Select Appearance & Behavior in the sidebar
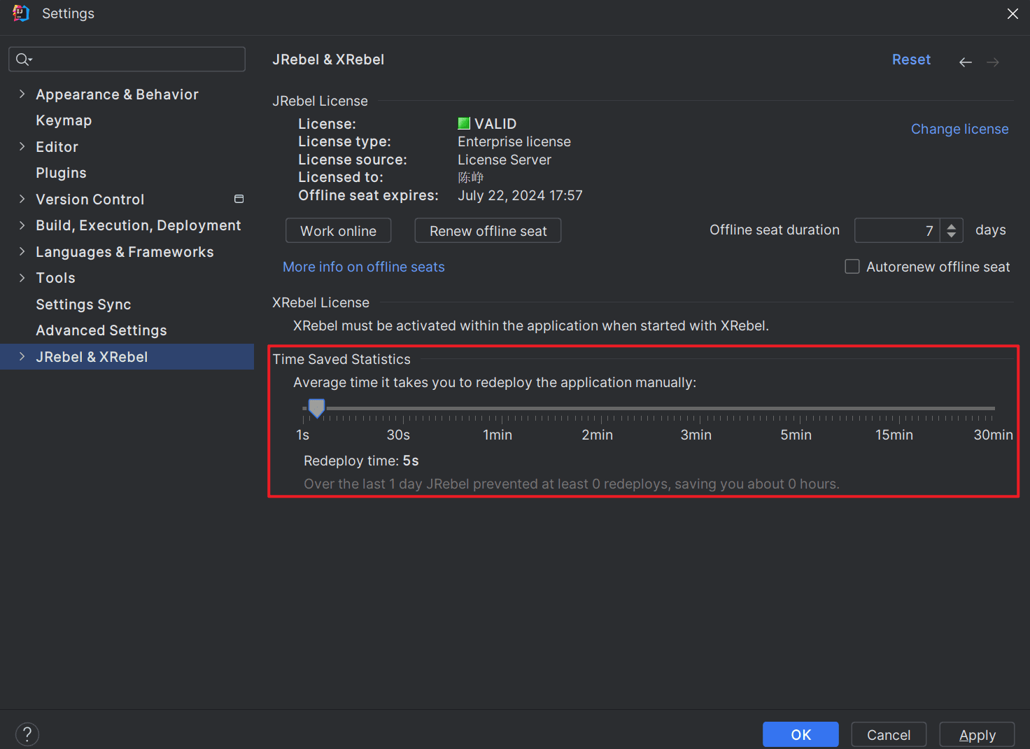 click(117, 94)
